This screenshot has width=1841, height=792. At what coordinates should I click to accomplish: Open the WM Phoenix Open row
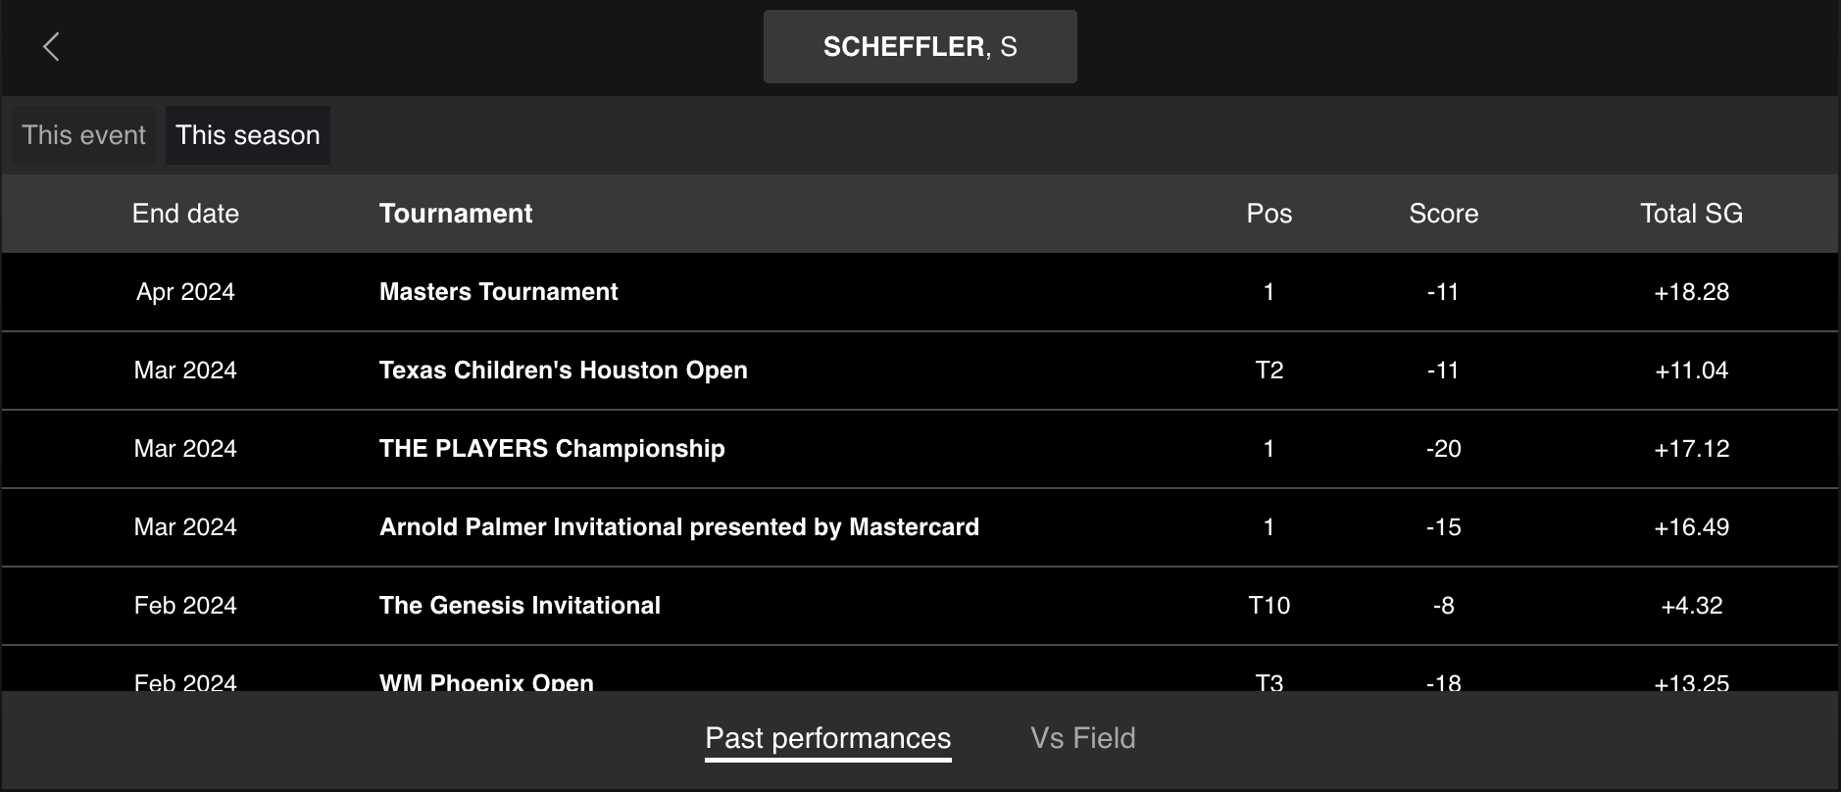pyautogui.click(x=486, y=681)
